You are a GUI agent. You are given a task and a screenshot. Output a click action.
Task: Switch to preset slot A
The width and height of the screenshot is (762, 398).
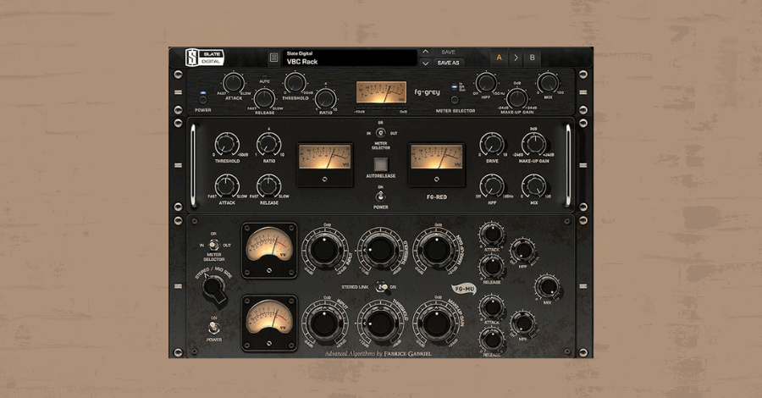498,58
